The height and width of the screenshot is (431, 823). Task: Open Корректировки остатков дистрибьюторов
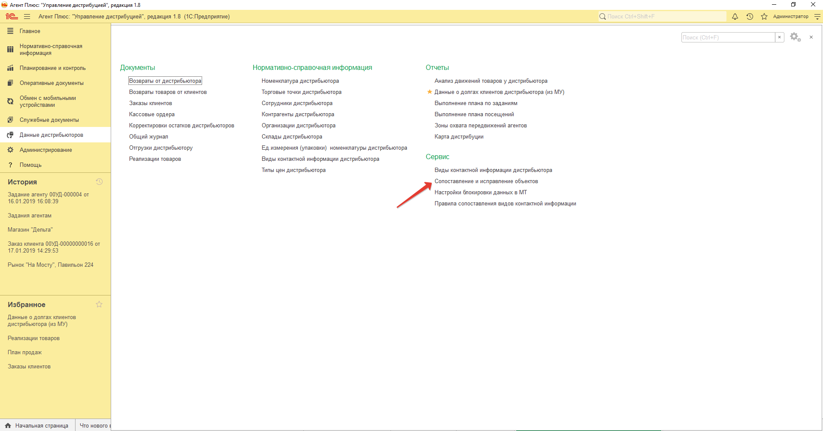click(x=182, y=125)
